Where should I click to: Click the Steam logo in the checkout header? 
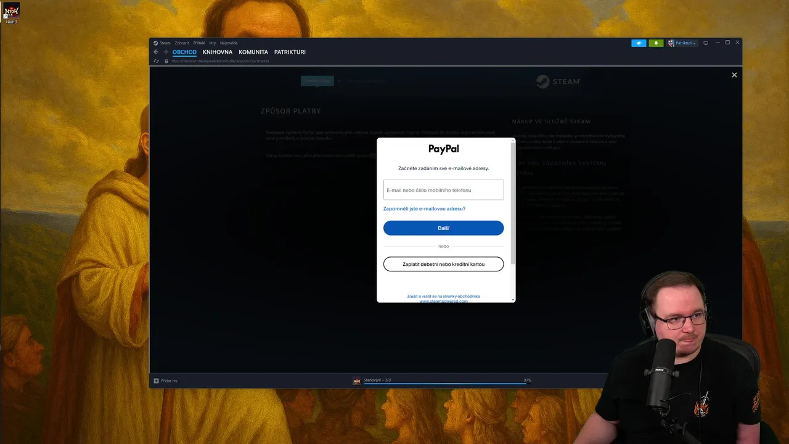(558, 81)
